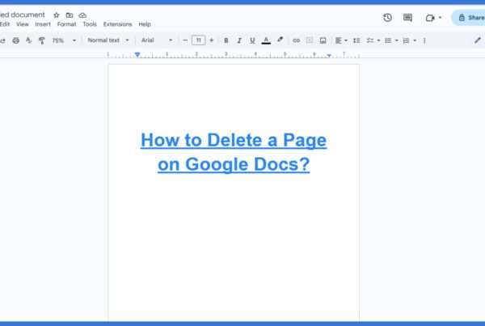Image resolution: width=485 pixels, height=326 pixels.
Task: Click the redo icon
Action: pyautogui.click(x=2, y=40)
